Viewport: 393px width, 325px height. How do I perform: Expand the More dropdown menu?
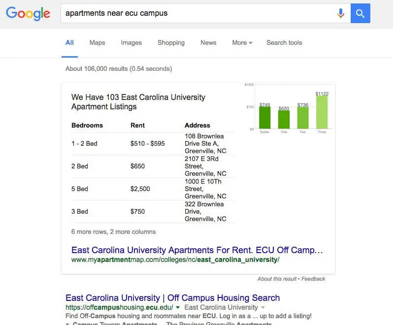click(242, 43)
